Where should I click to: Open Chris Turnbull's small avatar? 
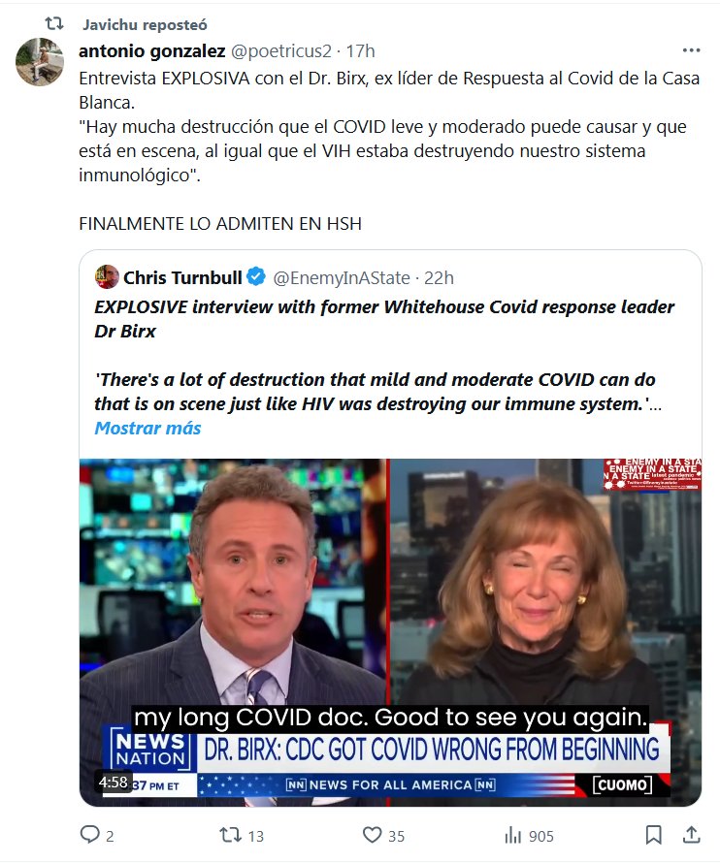click(107, 277)
